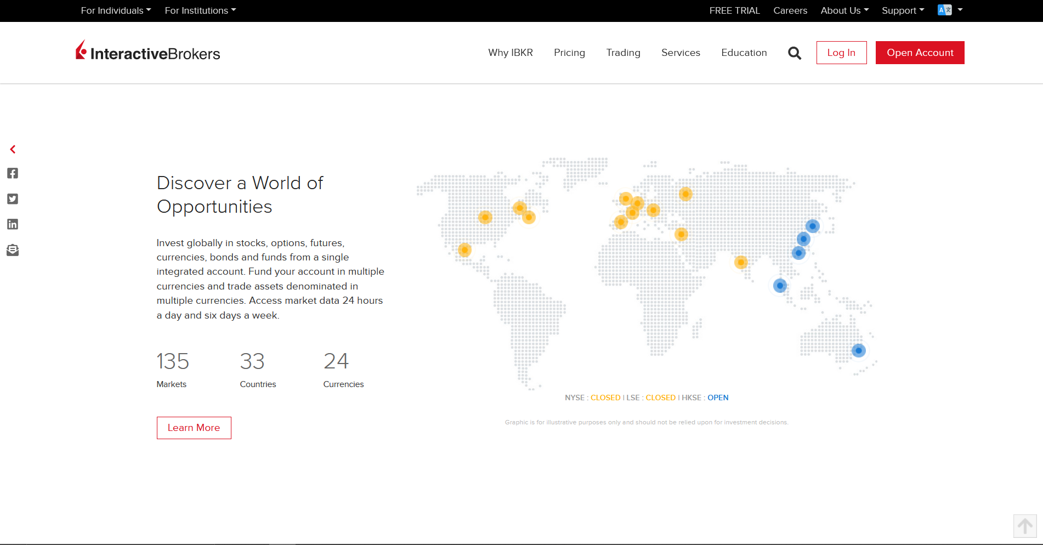The height and width of the screenshot is (545, 1043).
Task: Open the Careers link
Action: [790, 10]
